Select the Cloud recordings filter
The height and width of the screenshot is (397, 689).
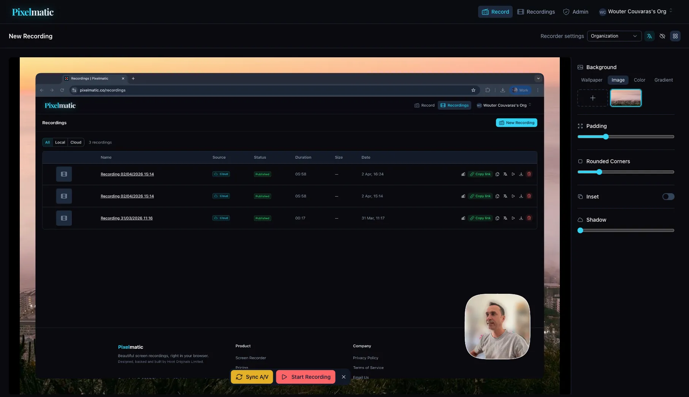(76, 142)
